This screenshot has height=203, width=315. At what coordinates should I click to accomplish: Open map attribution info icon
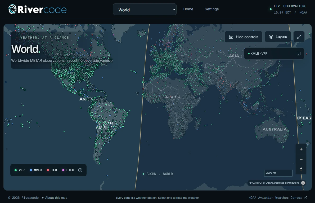(303, 183)
